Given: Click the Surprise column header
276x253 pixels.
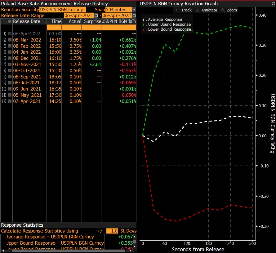Looking at the screenshot, I should point(91,21).
